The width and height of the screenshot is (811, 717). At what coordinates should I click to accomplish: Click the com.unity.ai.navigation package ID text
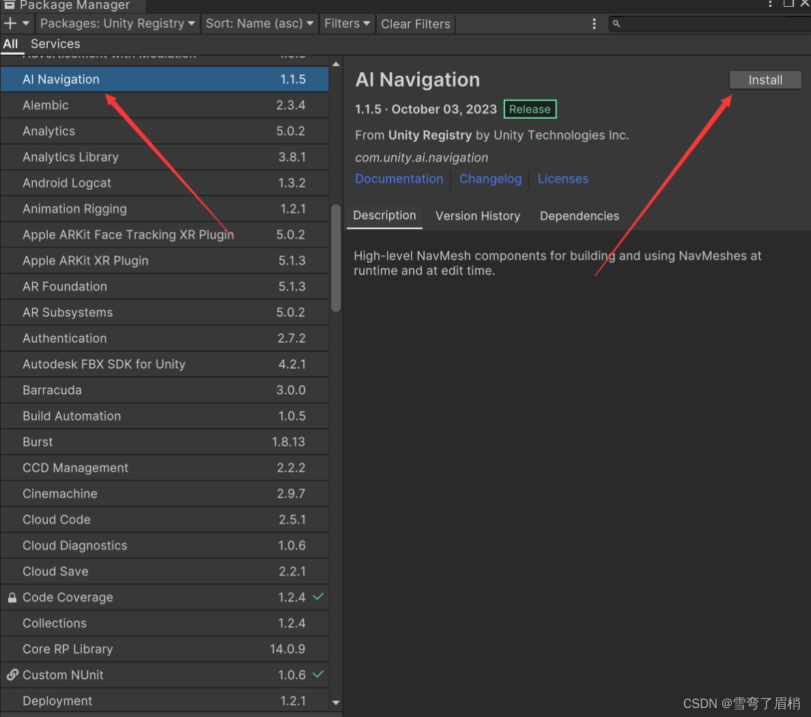(x=421, y=157)
